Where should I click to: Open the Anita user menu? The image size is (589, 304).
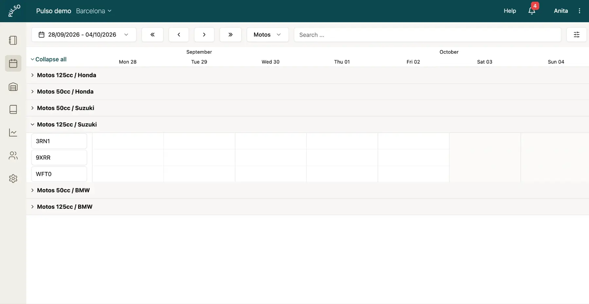click(x=561, y=11)
